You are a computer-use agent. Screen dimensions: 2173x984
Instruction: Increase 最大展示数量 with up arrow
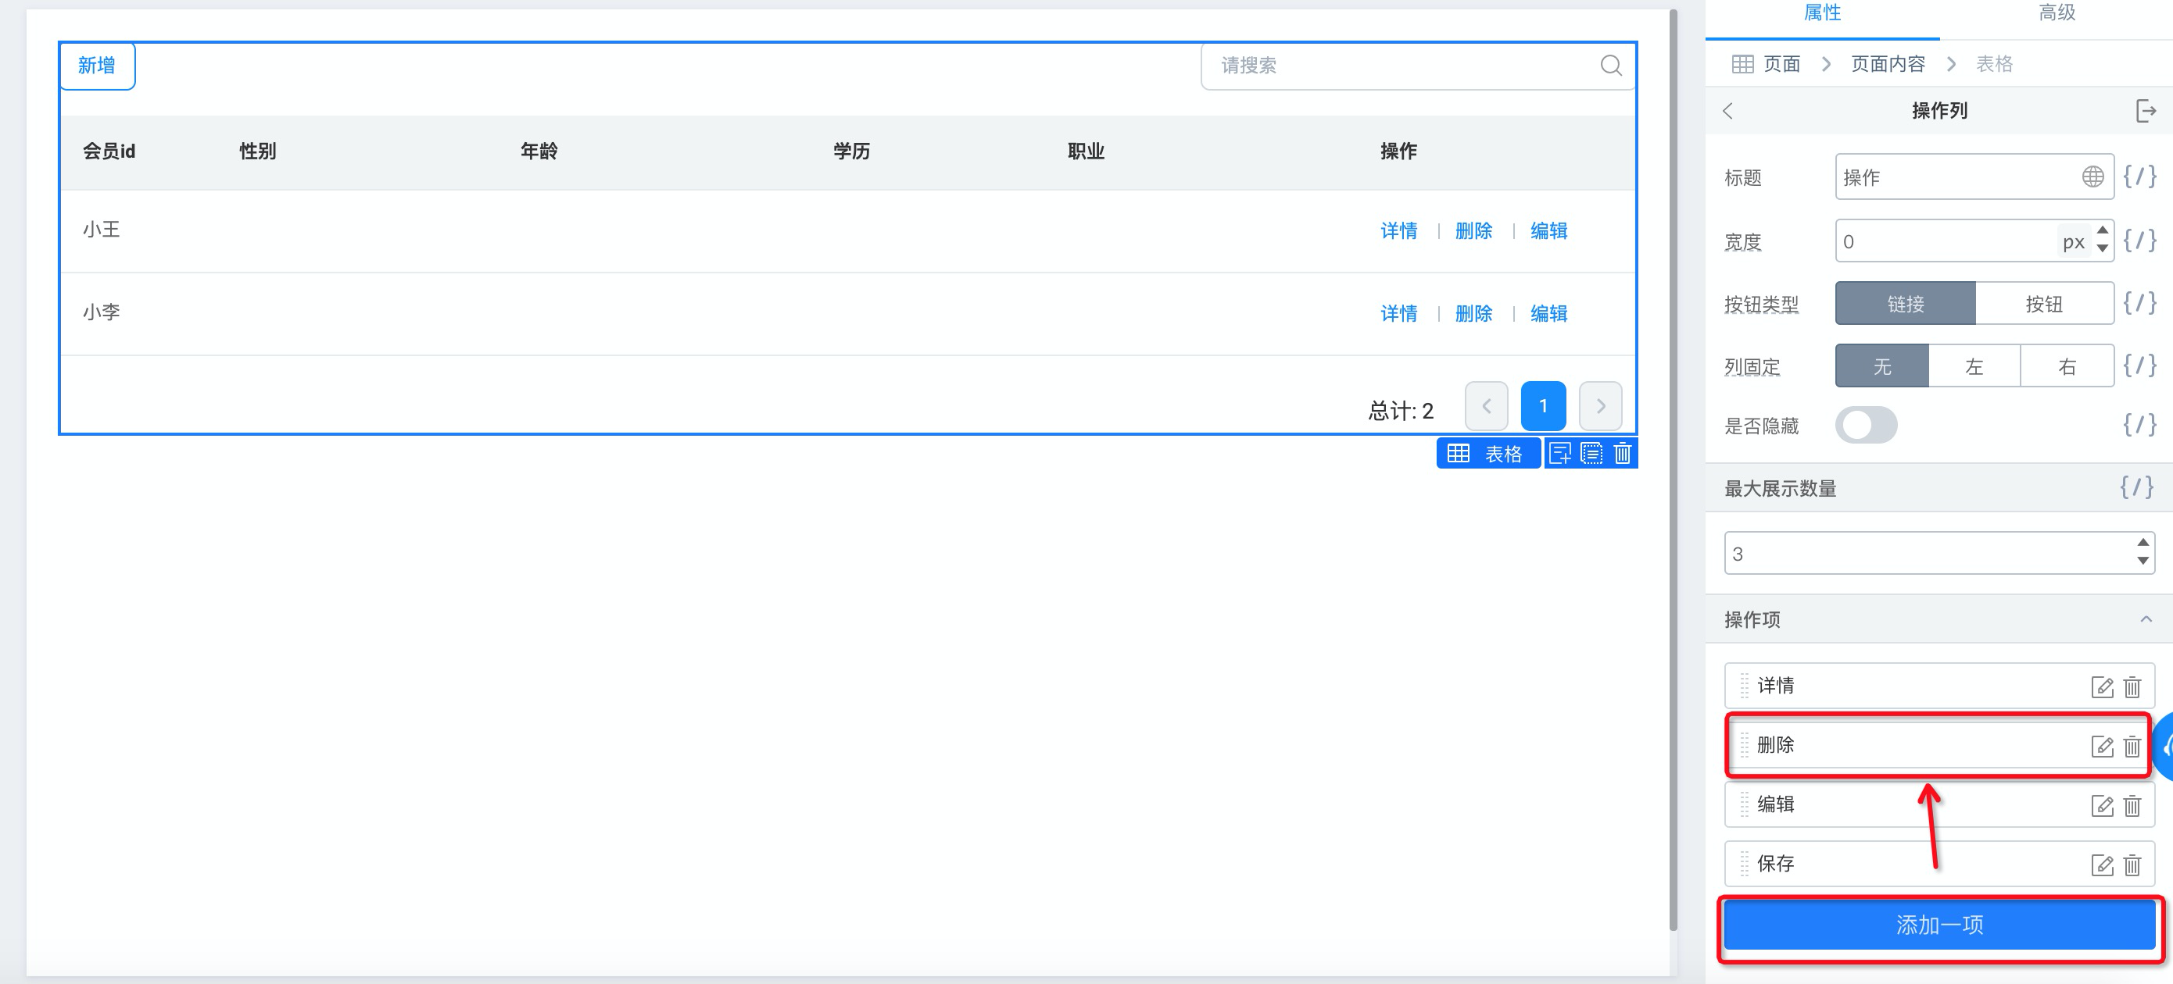(x=2143, y=543)
